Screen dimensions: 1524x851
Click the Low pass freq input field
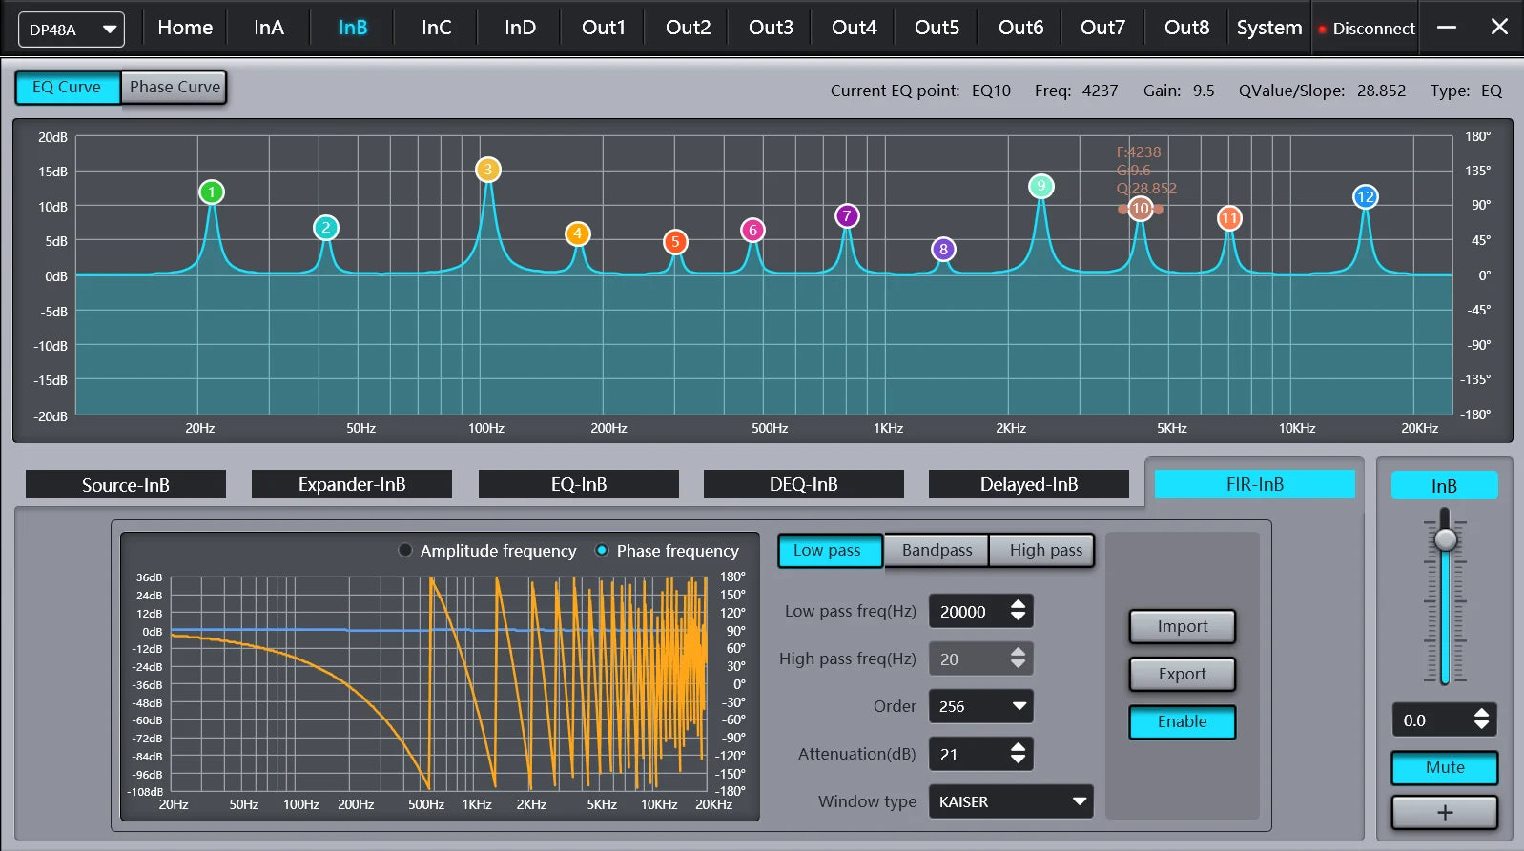pos(981,611)
